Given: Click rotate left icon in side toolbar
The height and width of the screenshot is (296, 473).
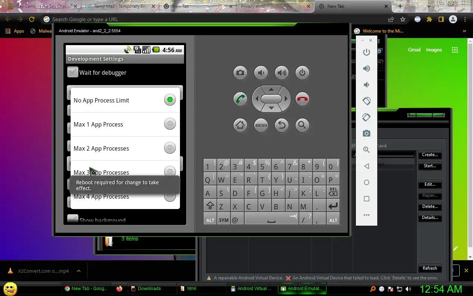Looking at the screenshot, I should click(366, 101).
